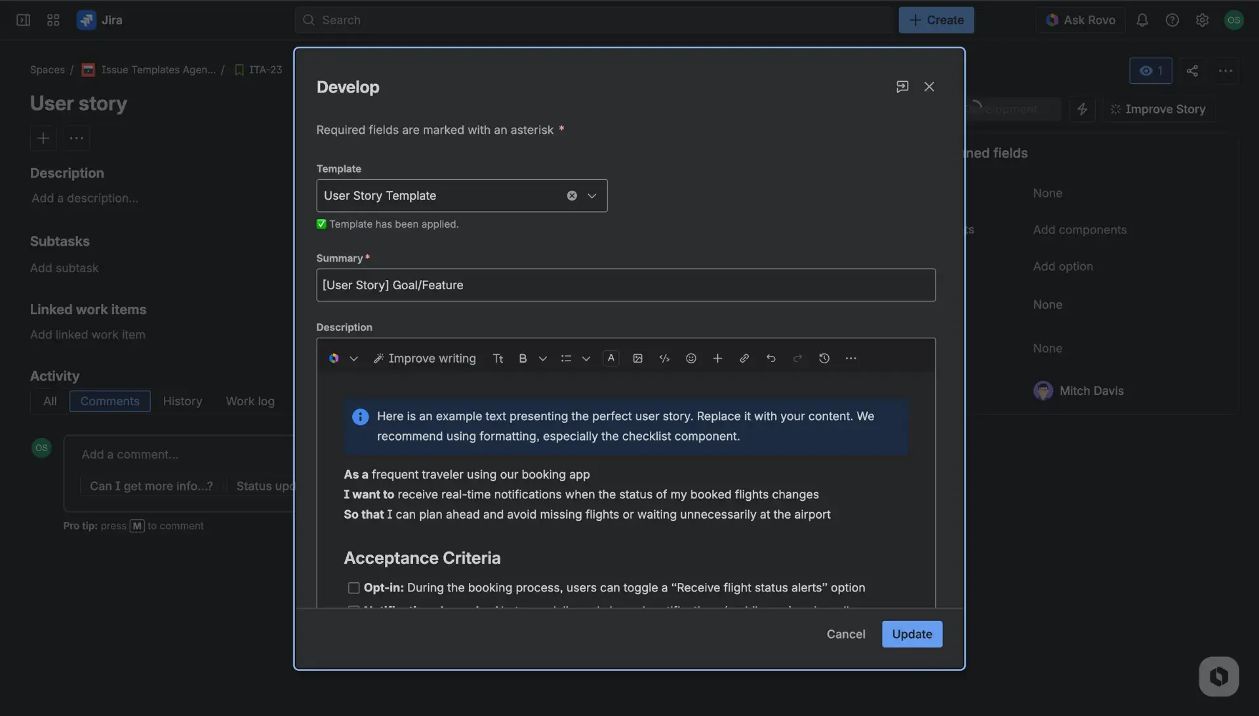Insert an emoji in the description
This screenshot has width=1259, height=716.
pos(691,358)
